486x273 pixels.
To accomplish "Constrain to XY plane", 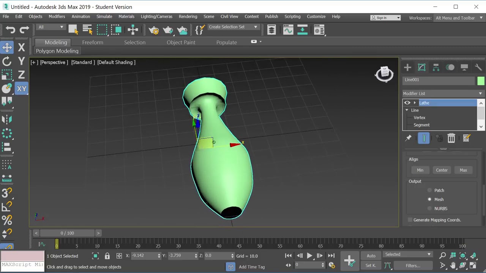I will tap(22, 89).
